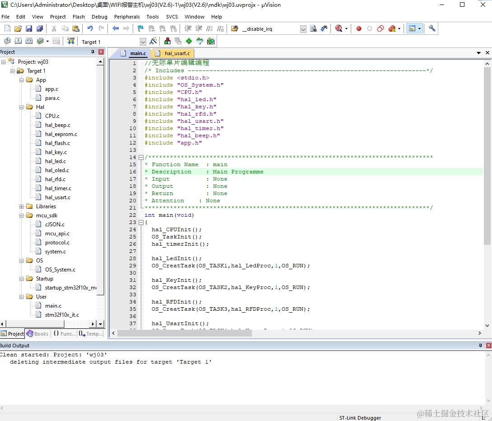Disable all breakpoints
The image size is (492, 421).
point(381,28)
